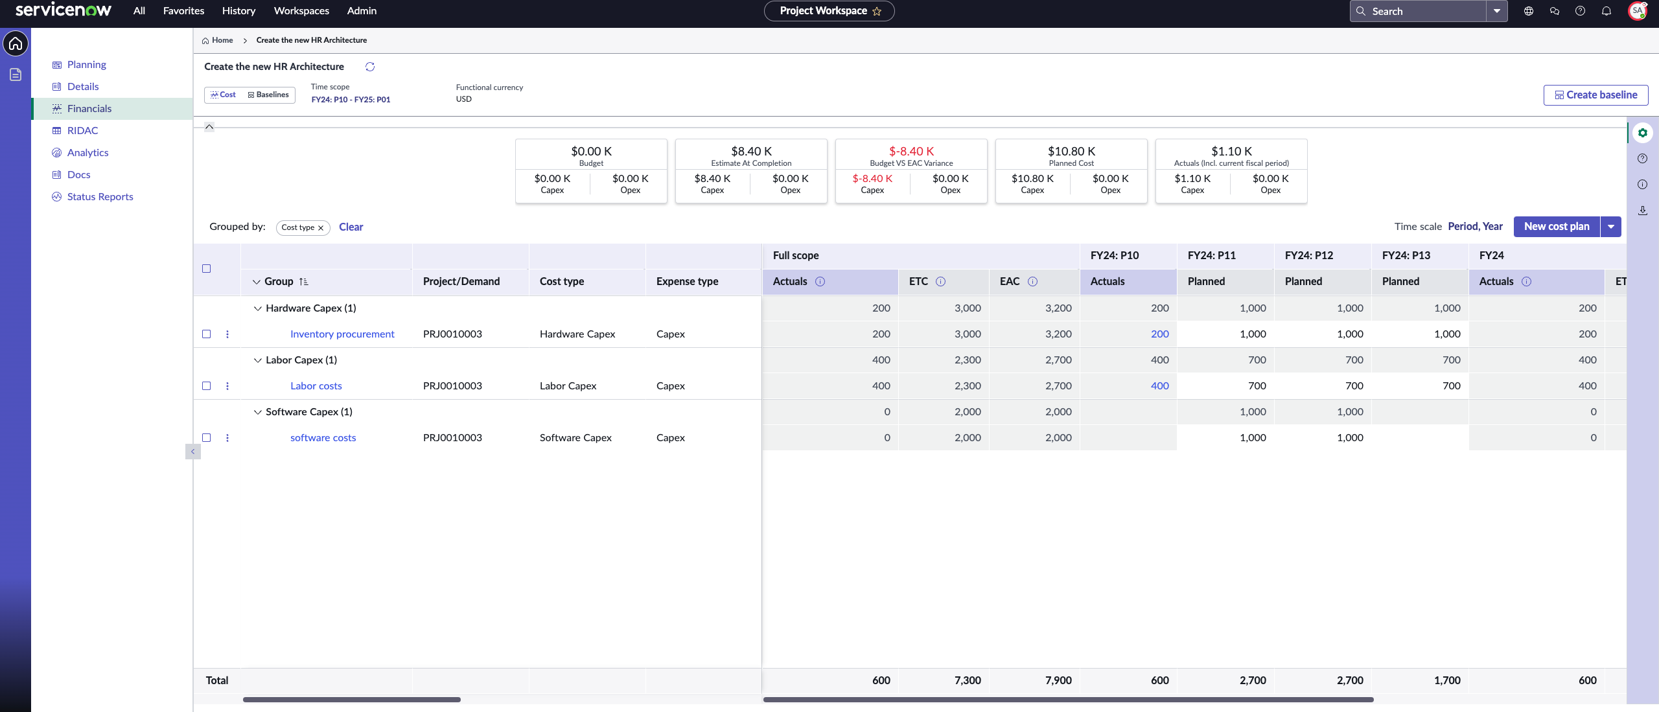Show info for EAC column
Image resolution: width=1659 pixels, height=712 pixels.
tap(1033, 282)
